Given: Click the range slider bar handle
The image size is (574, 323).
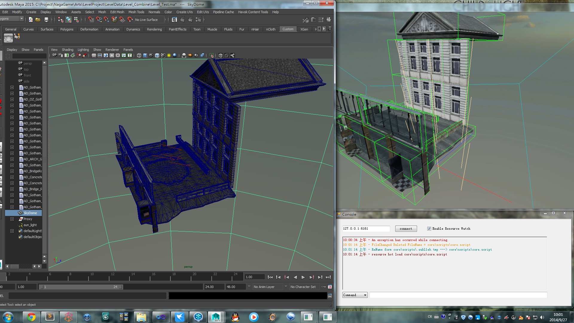Looking at the screenshot, I should pos(81,287).
